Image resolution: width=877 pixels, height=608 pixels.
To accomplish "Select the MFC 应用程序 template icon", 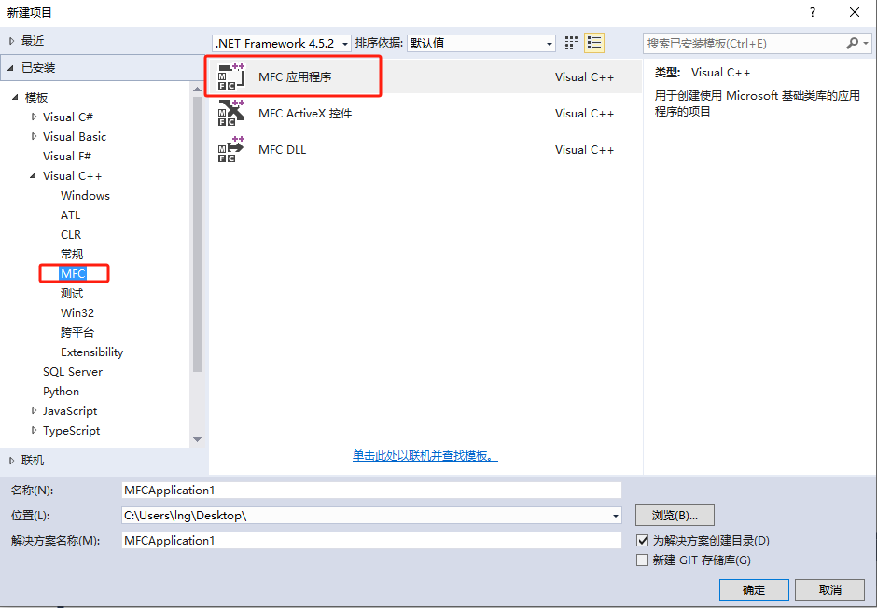I will point(231,76).
